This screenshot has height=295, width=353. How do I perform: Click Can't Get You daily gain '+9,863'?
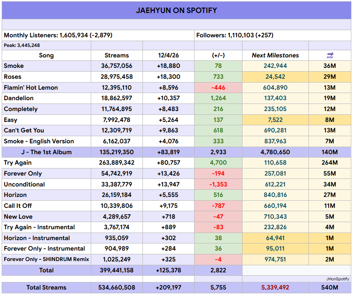click(x=169, y=130)
